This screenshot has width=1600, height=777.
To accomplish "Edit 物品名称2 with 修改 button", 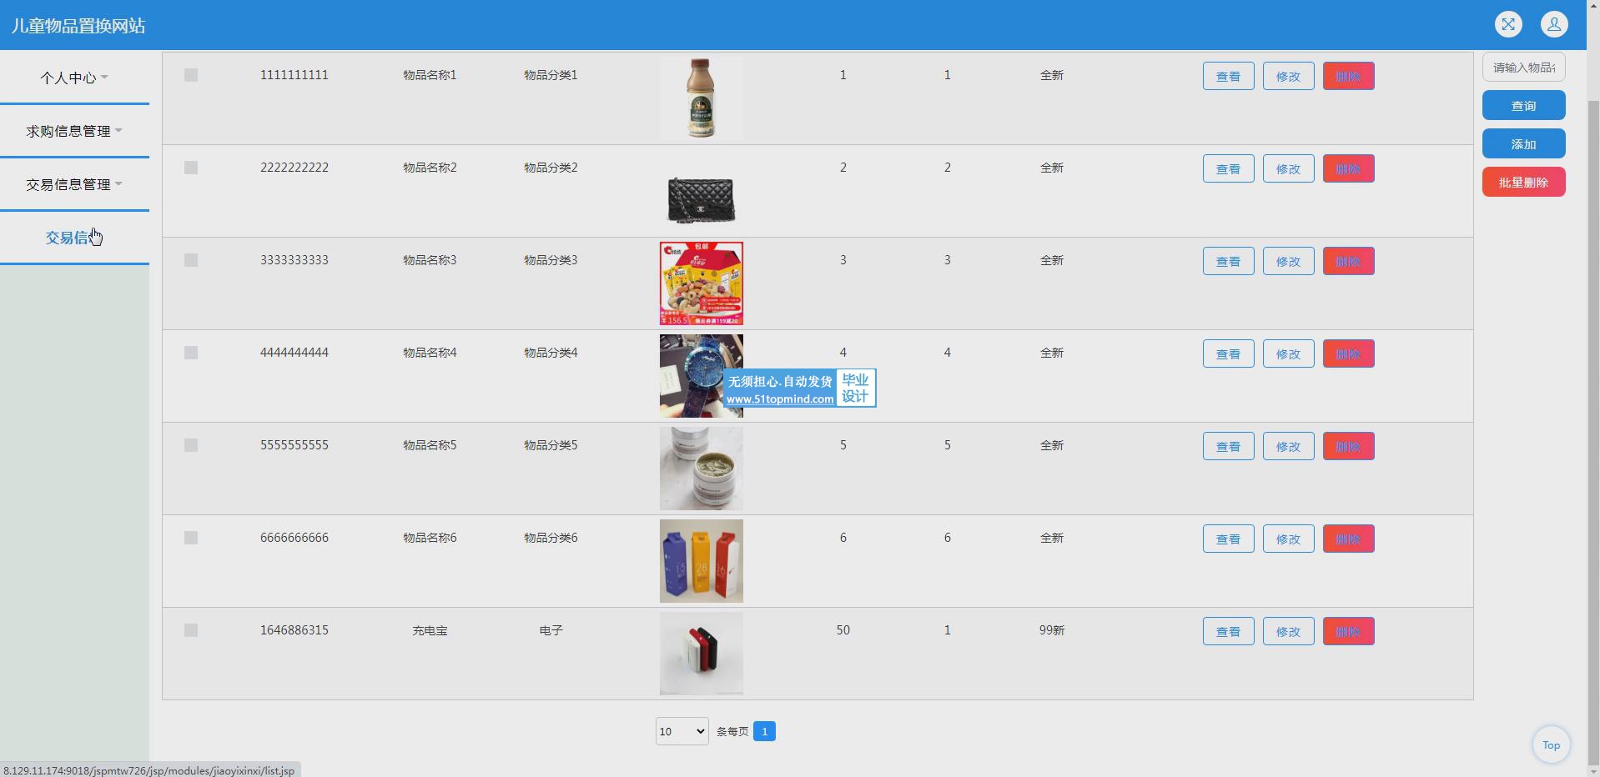I will [1288, 168].
